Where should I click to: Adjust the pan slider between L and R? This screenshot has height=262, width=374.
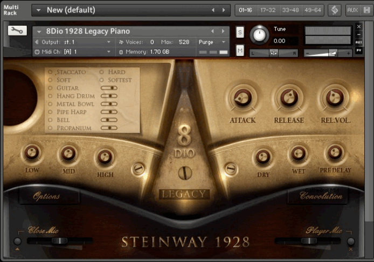(x=274, y=53)
